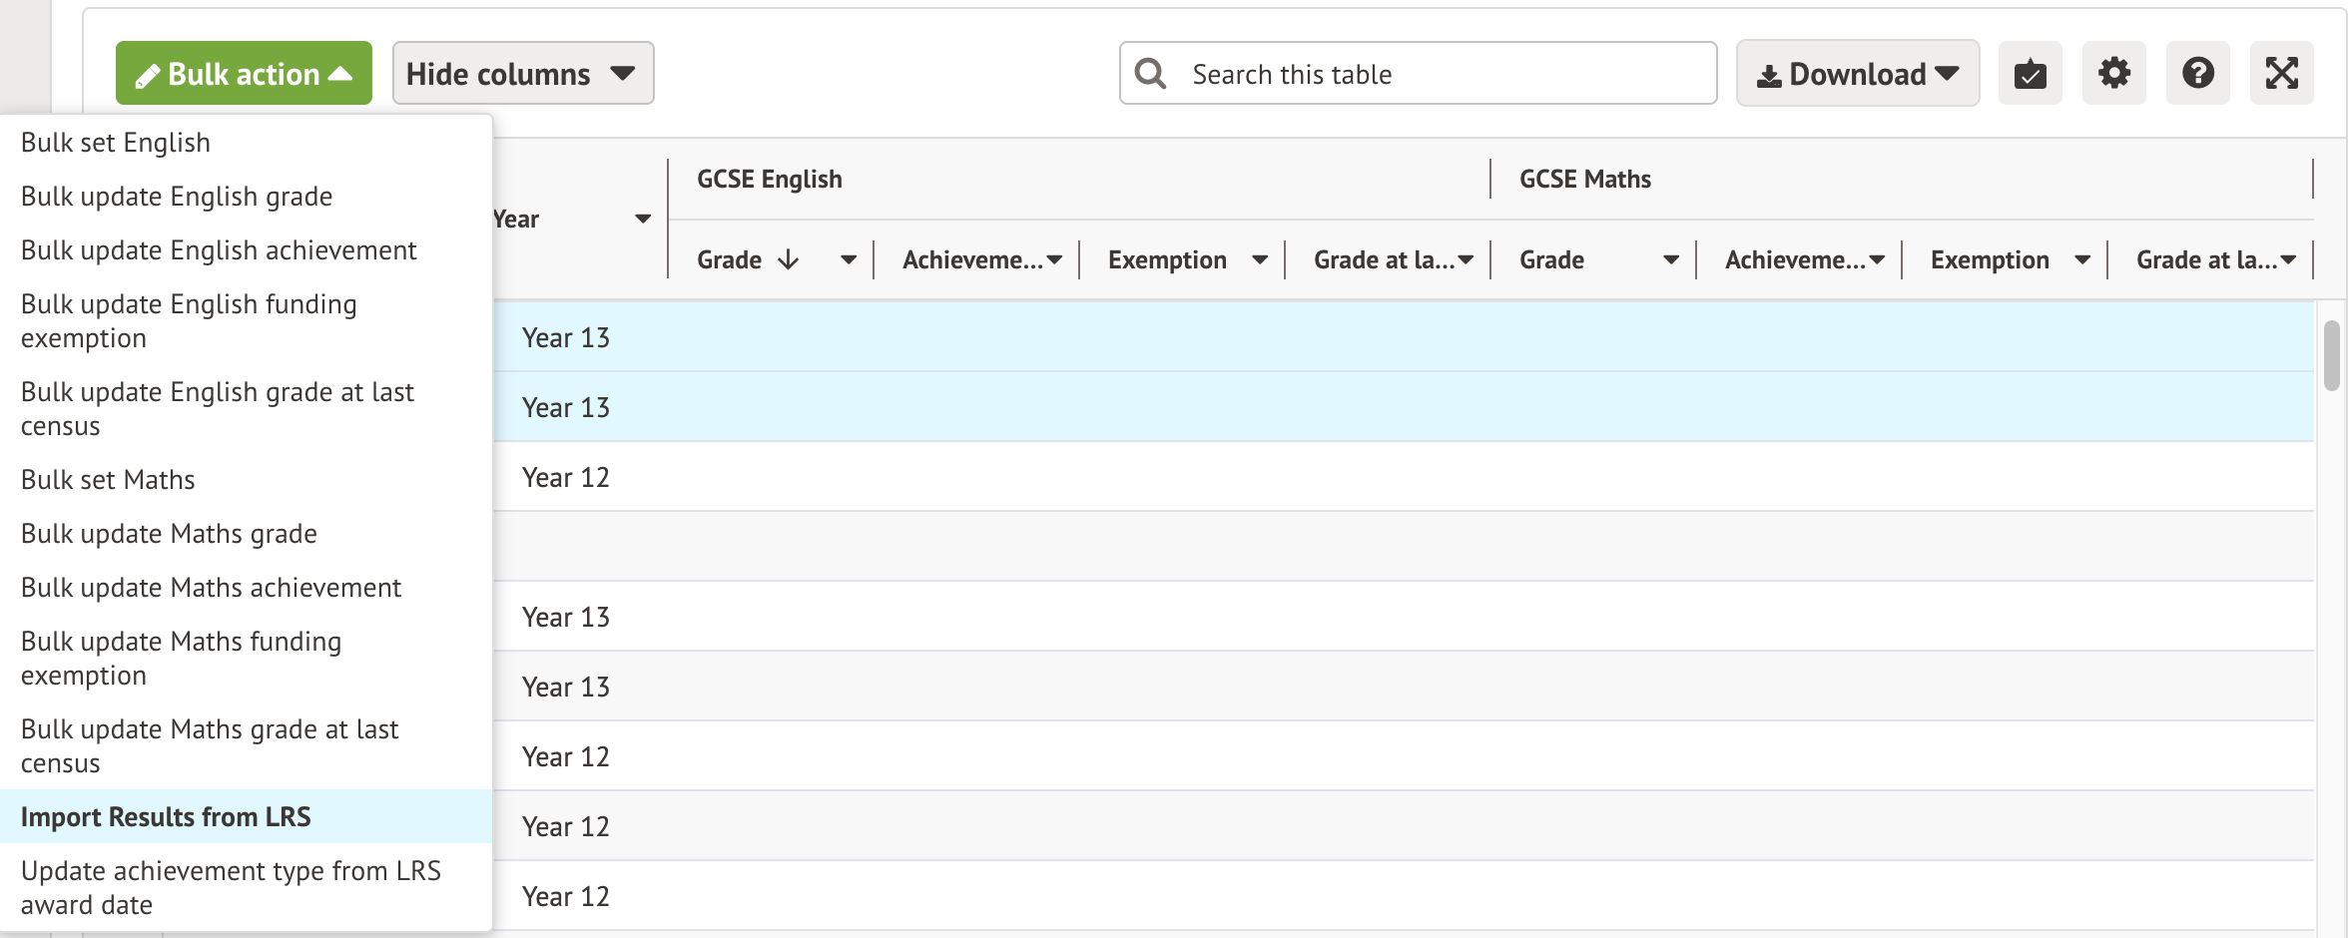Screen dimensions: 2352x938
Task: Expand table to fullscreen icon
Action: point(2281,74)
